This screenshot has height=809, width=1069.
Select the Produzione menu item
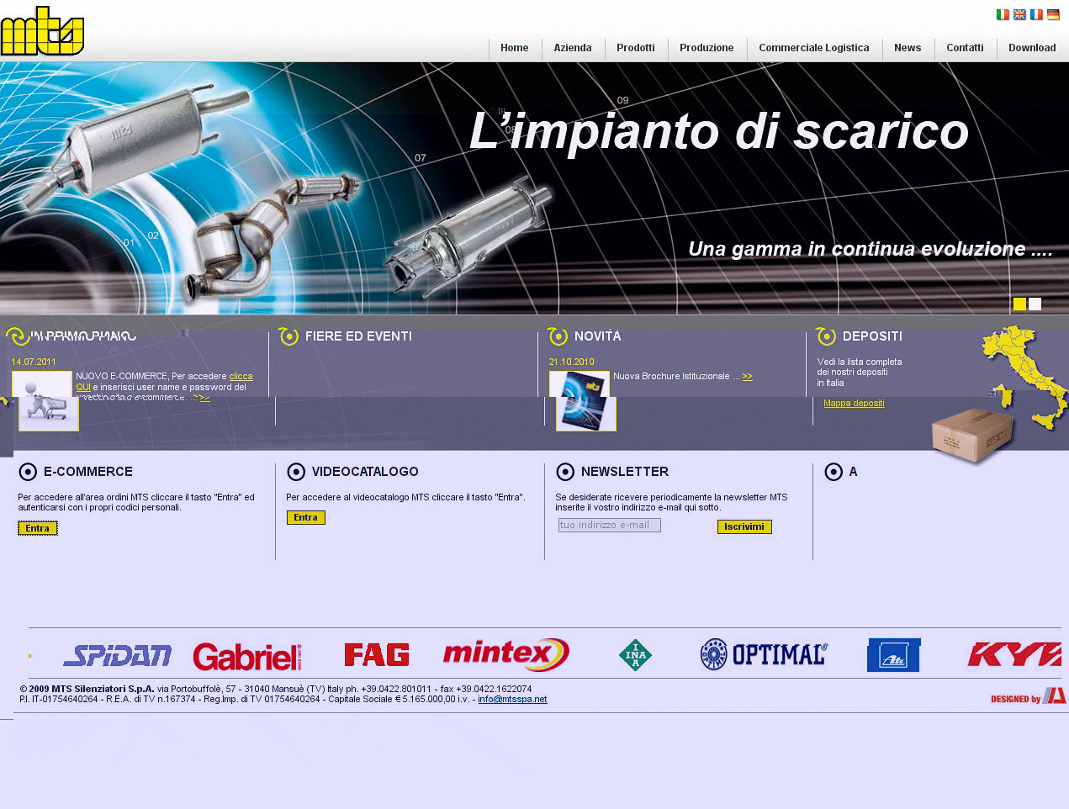coord(706,48)
